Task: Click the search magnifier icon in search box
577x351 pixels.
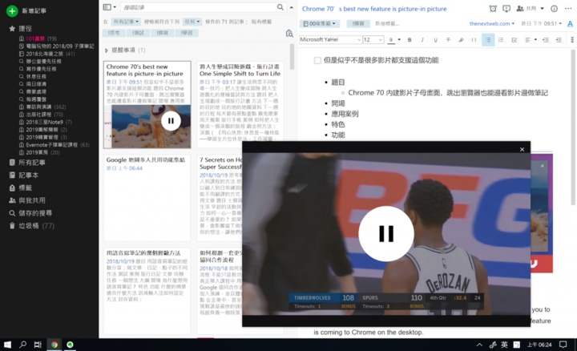Action: (x=280, y=7)
